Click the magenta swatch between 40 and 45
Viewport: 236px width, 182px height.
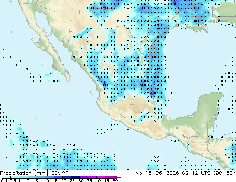point(101,177)
